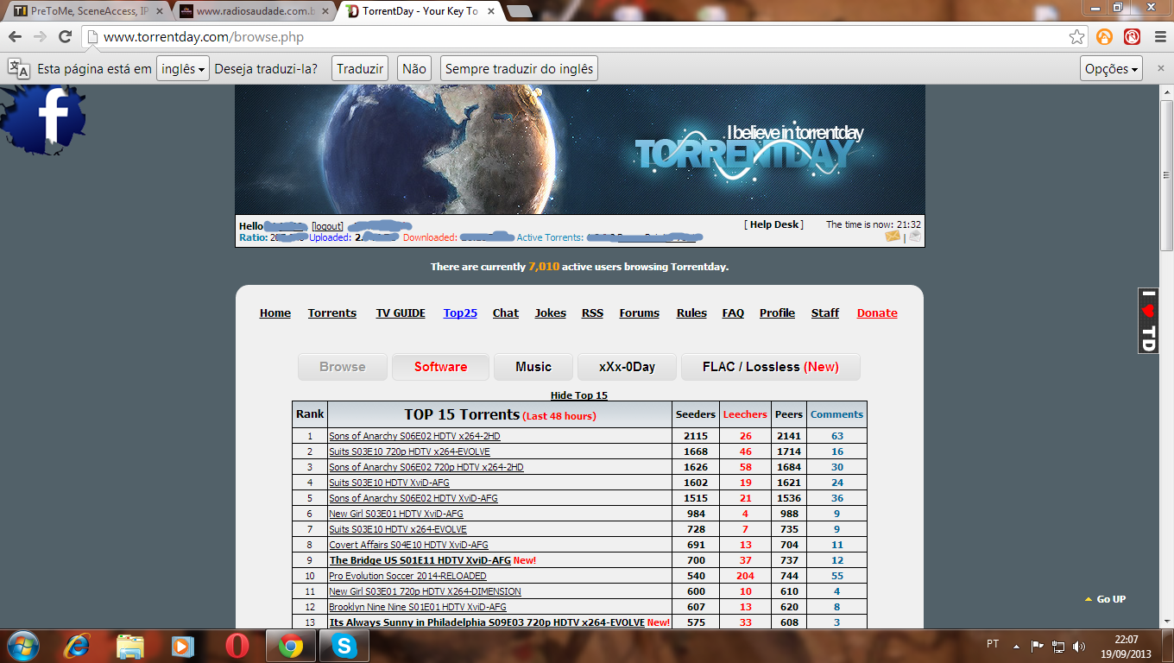Click the logout link
Screen dimensions: 1174x663
[327, 226]
